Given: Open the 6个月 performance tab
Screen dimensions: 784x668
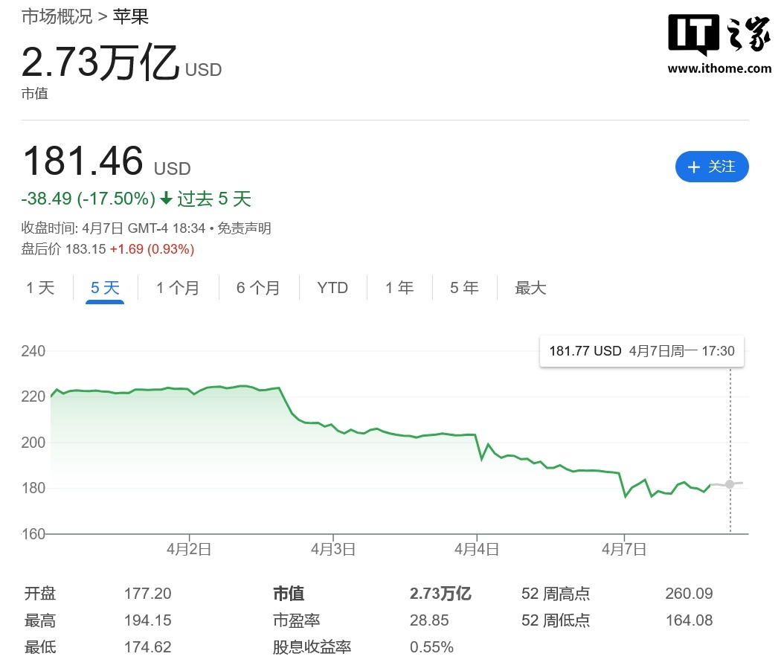Looking at the screenshot, I should click(258, 287).
